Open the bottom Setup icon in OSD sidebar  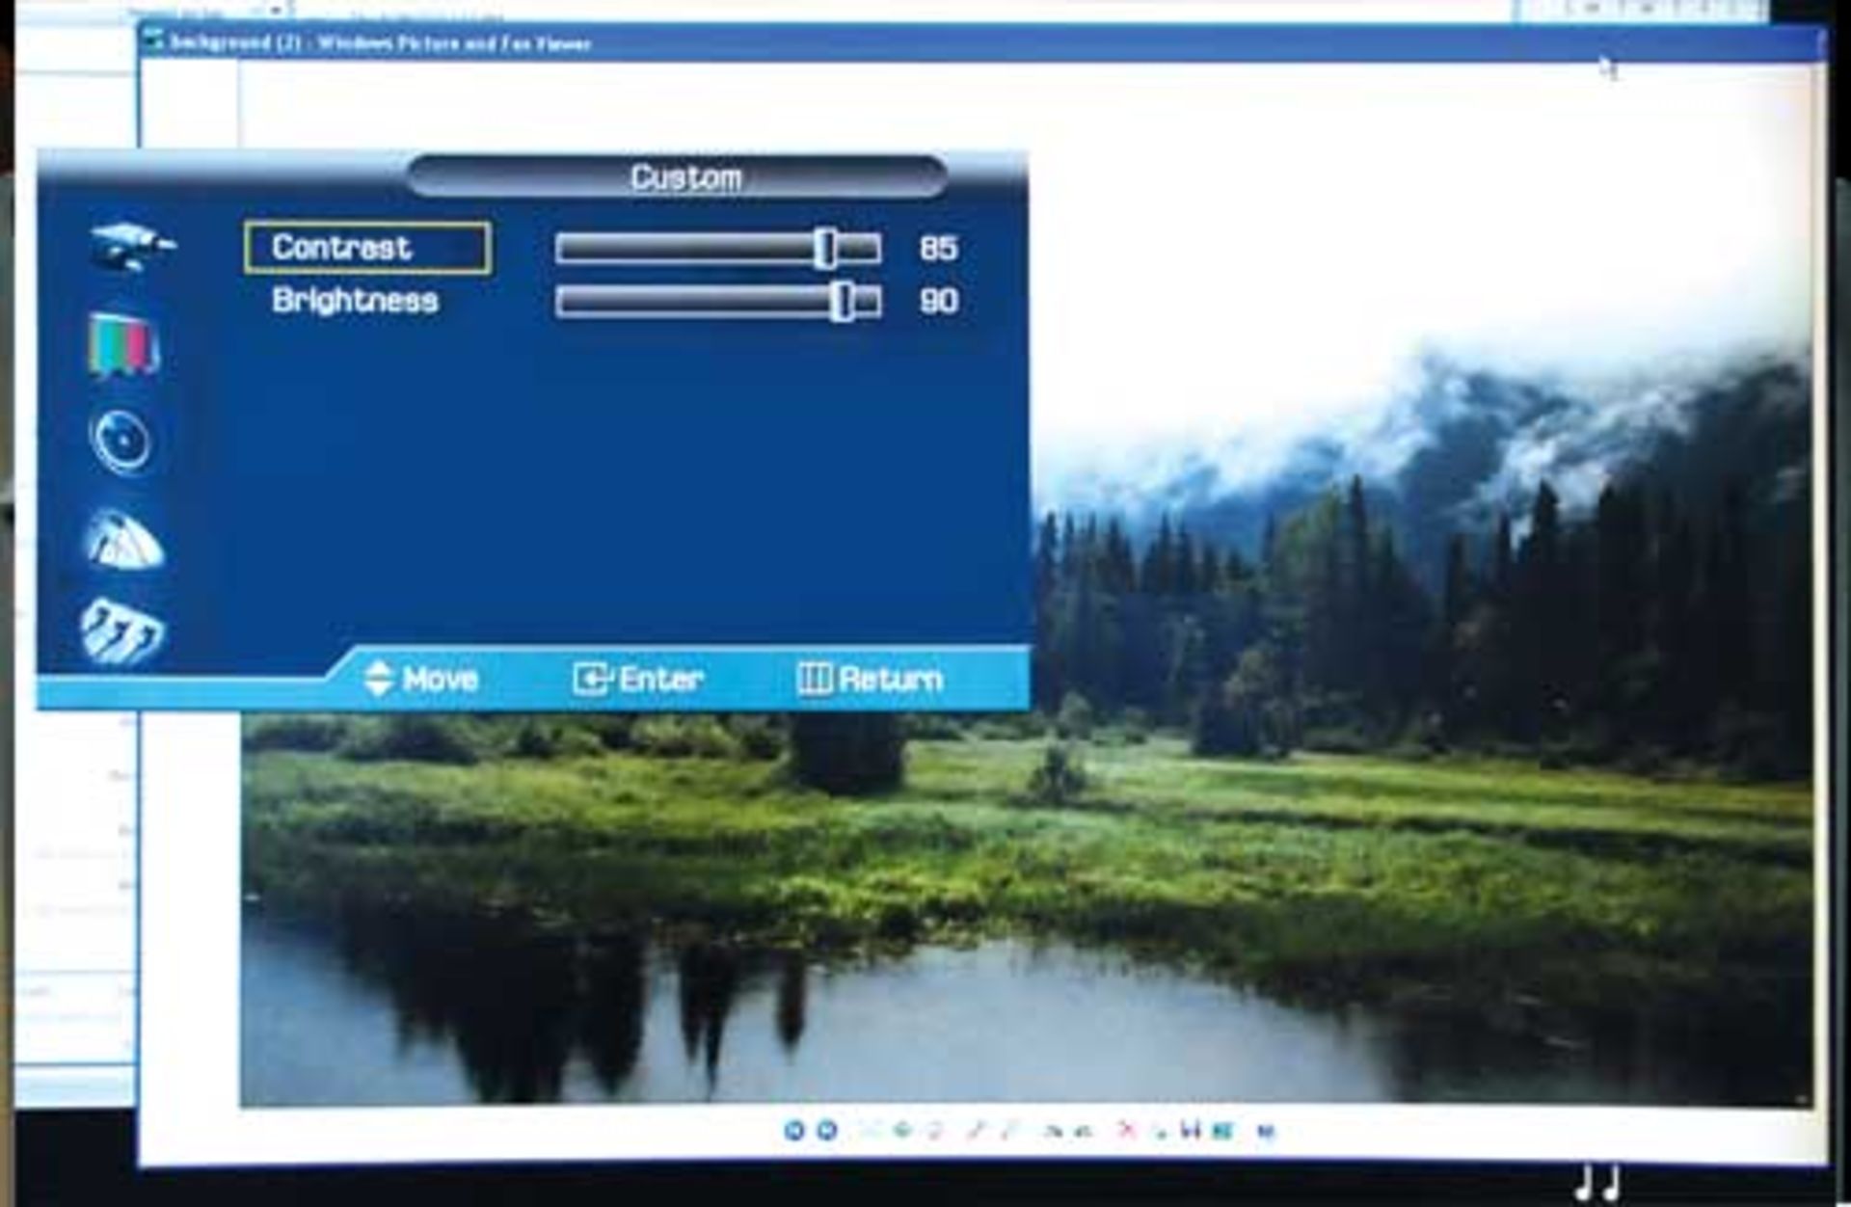(121, 631)
